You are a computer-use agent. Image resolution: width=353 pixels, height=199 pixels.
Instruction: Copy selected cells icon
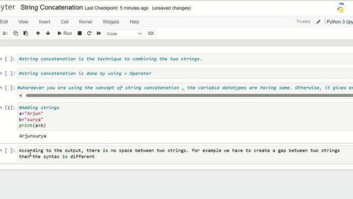[15, 34]
